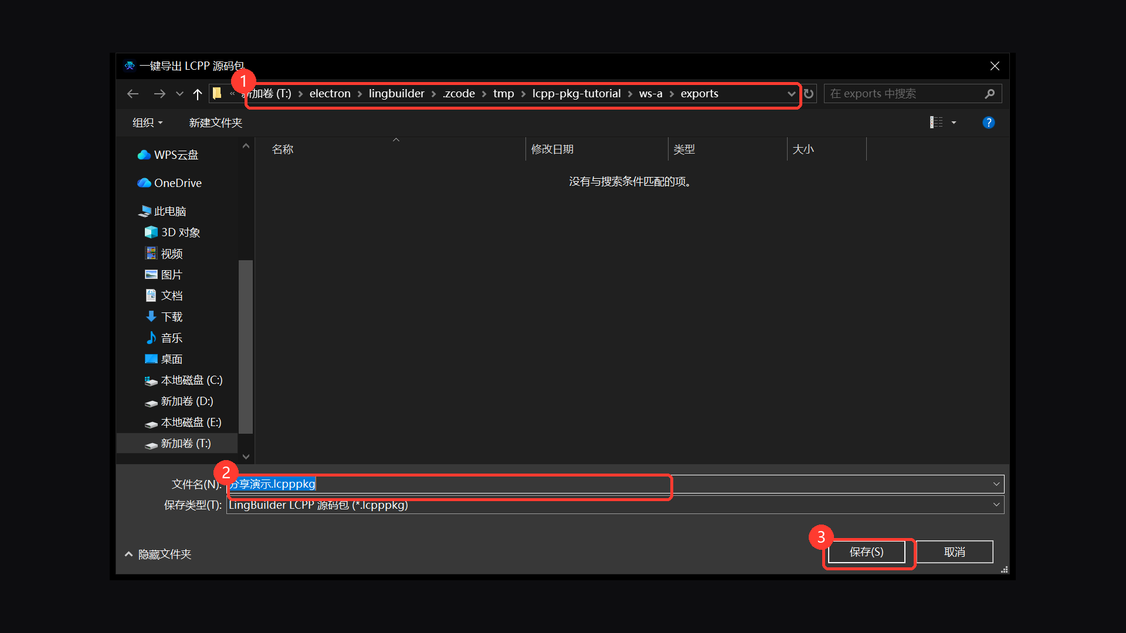1126x633 pixels.
Task: Expand the 文件名 dropdown arrow
Action: (996, 484)
